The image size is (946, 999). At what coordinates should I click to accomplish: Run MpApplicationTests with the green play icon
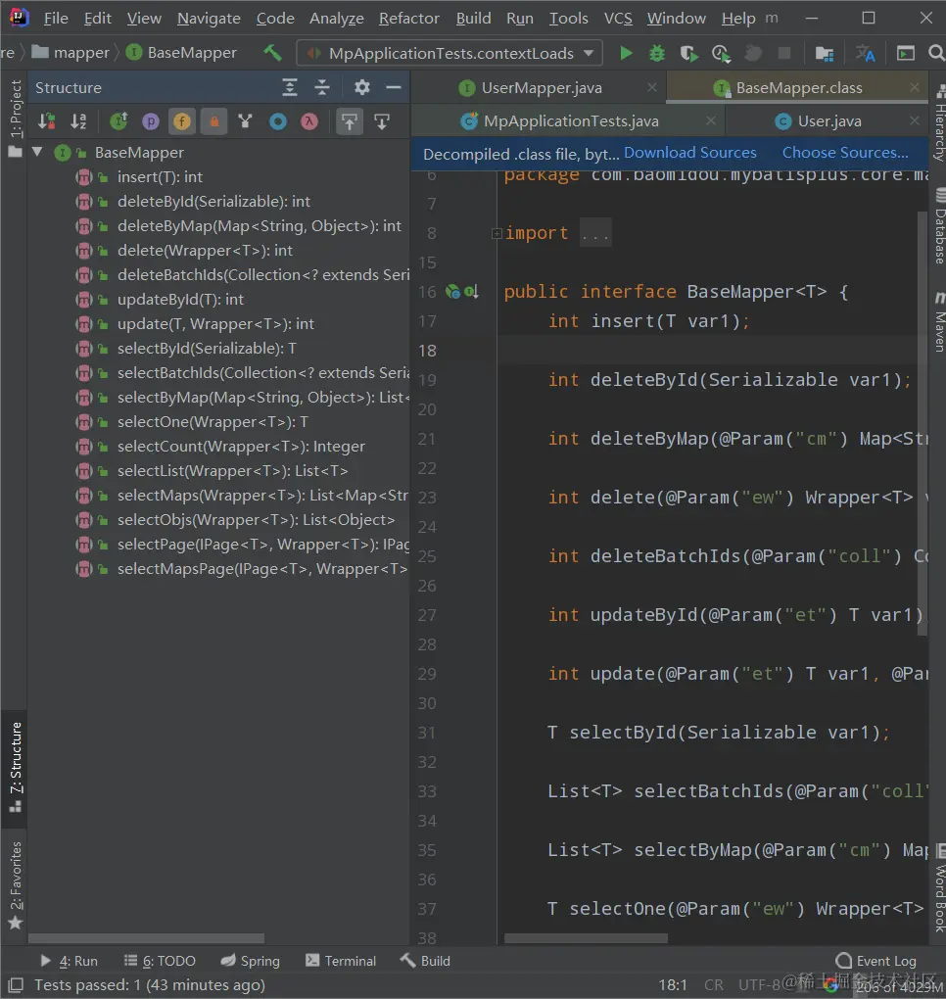(x=626, y=53)
